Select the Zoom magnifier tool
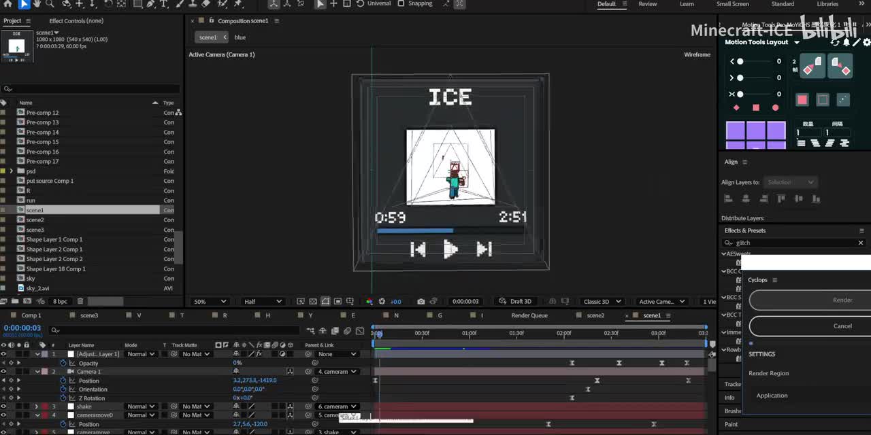 pyautogui.click(x=50, y=4)
